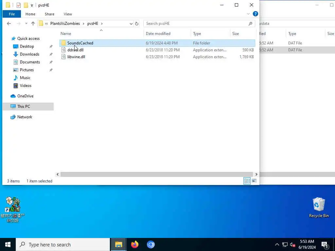The image size is (335, 251).
Task: Click the libwine.dll file icon
Action: (63, 57)
